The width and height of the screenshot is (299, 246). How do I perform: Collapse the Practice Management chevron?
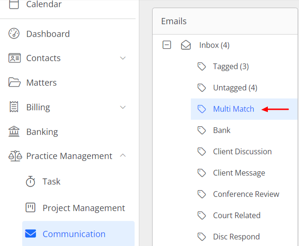click(x=123, y=156)
